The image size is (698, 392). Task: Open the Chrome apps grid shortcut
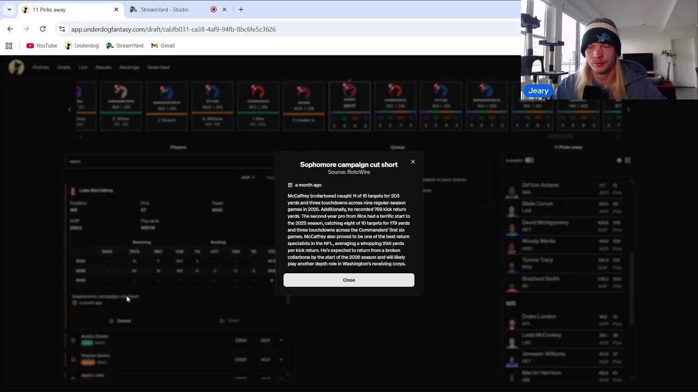click(x=9, y=46)
